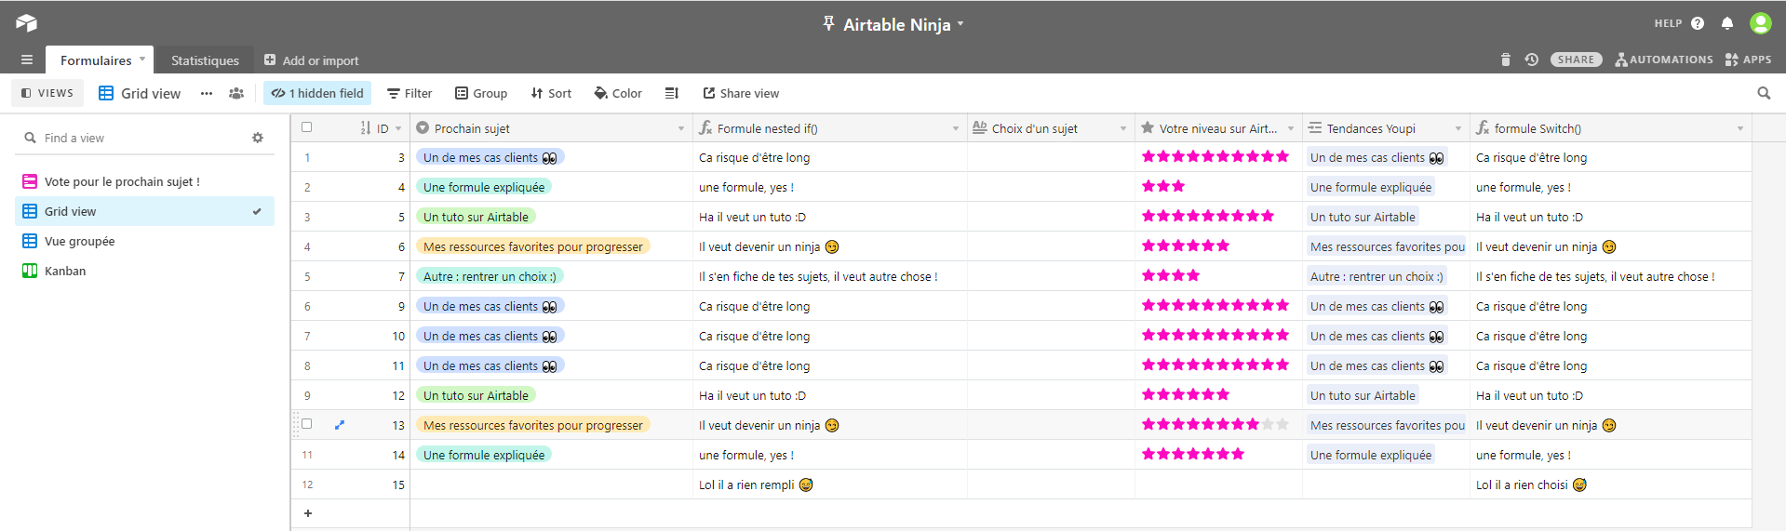The width and height of the screenshot is (1786, 531).
Task: Open view collaborators people icon
Action: pos(236,93)
